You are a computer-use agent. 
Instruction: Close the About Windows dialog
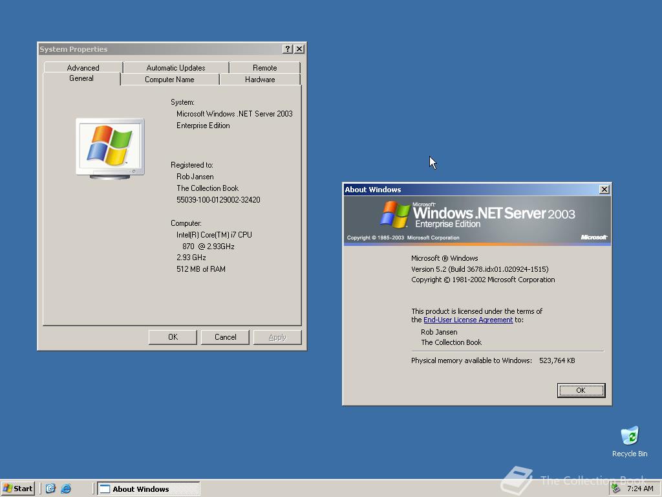coord(604,190)
